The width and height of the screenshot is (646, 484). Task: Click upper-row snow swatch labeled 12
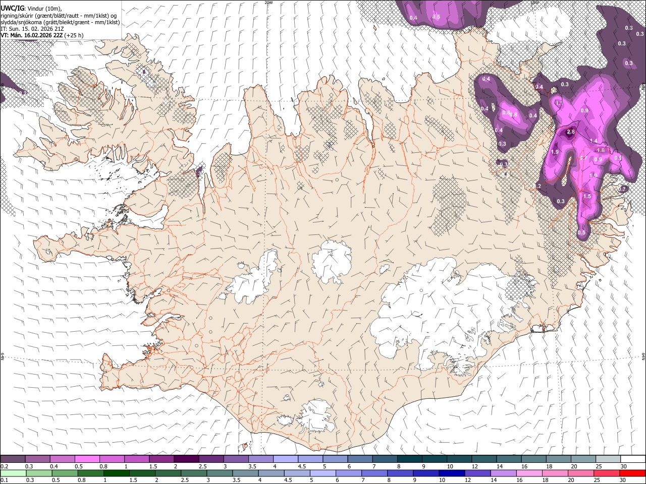pos(483,459)
